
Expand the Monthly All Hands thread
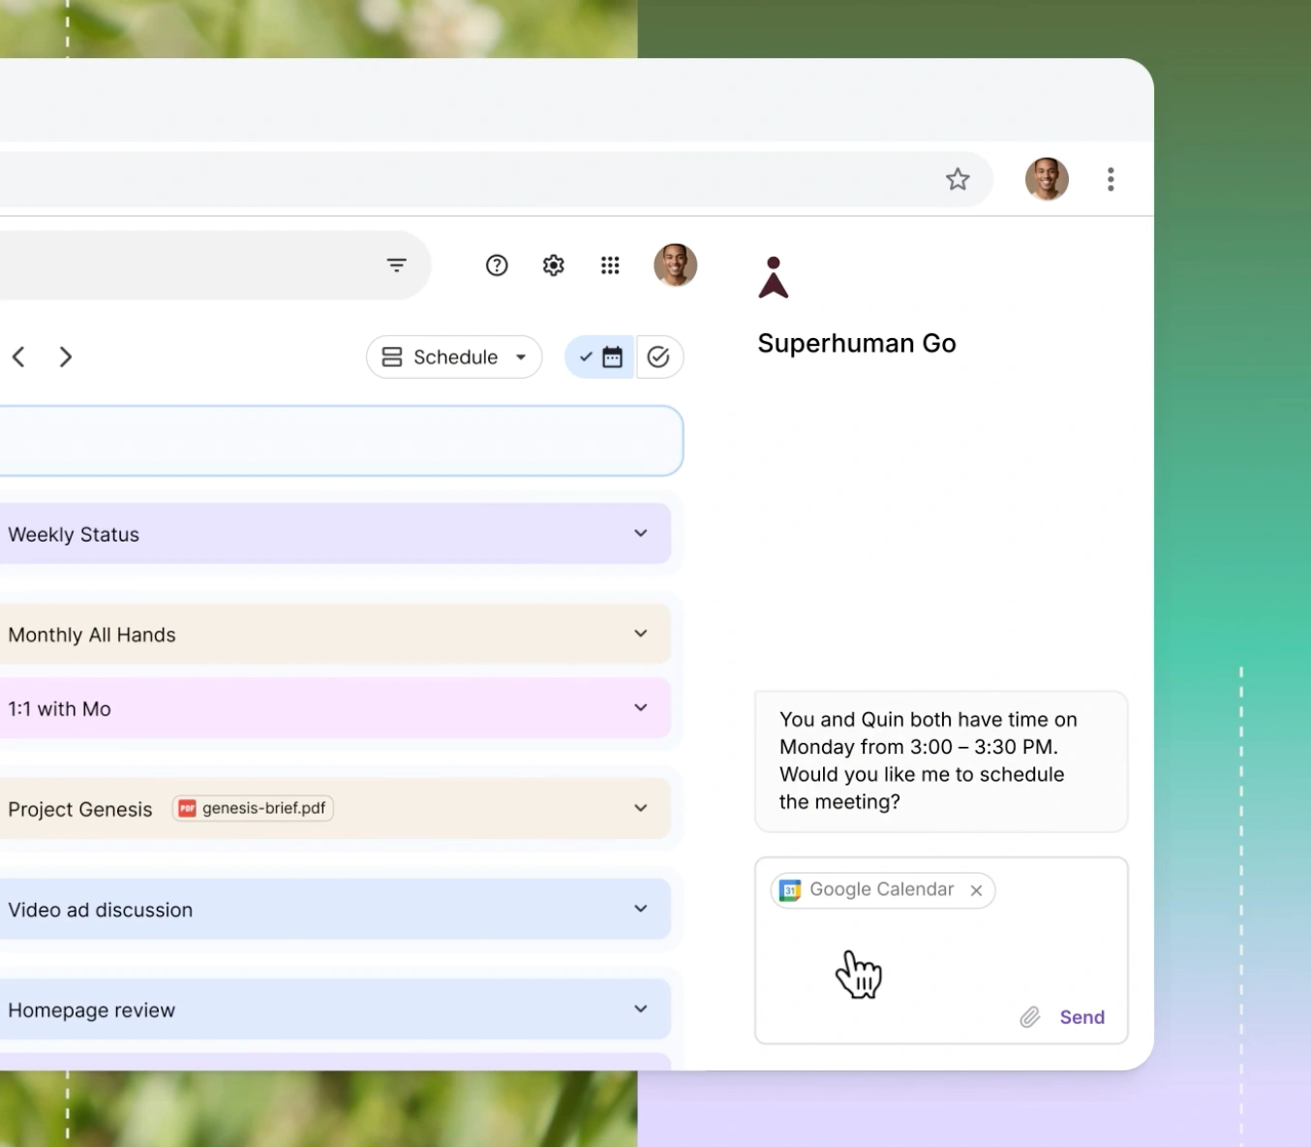point(640,633)
